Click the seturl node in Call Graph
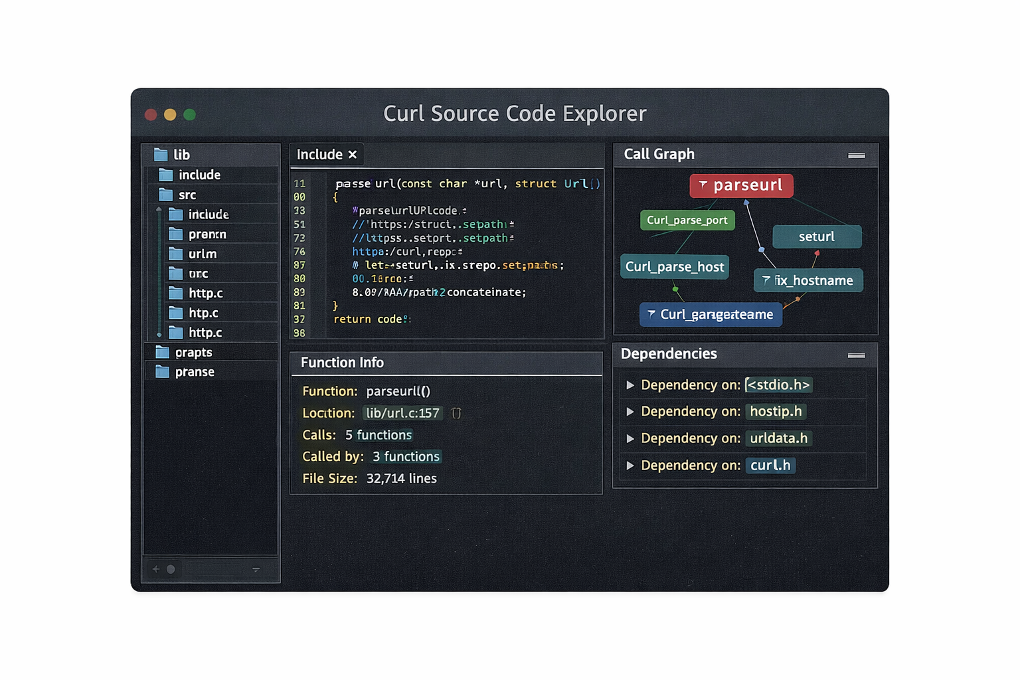The width and height of the screenshot is (1020, 680). (816, 237)
